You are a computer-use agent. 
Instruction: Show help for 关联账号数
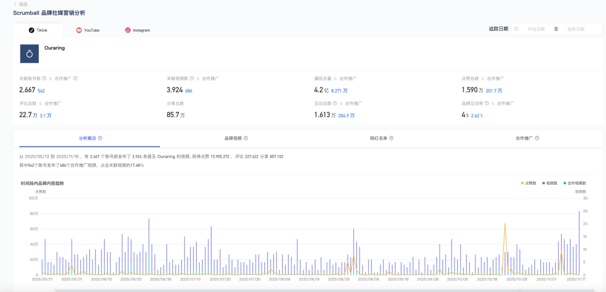click(44, 79)
